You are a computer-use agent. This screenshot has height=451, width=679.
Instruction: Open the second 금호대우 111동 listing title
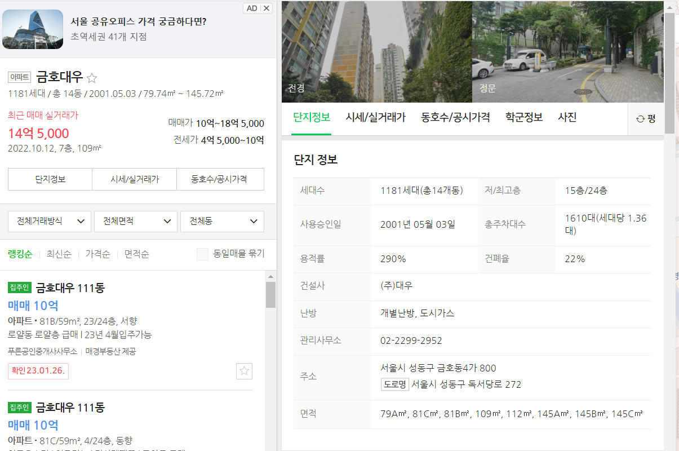(x=70, y=408)
